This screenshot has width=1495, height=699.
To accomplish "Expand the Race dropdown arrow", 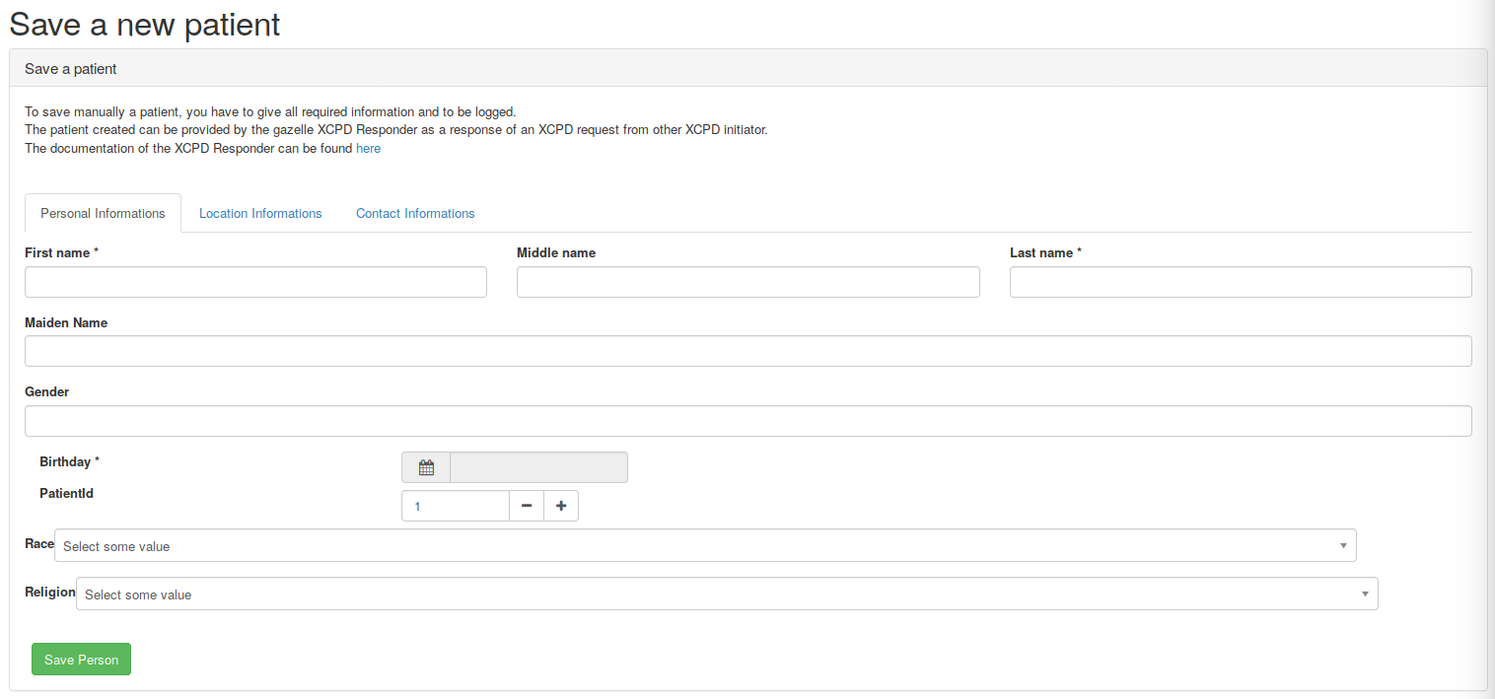I will click(1343, 546).
